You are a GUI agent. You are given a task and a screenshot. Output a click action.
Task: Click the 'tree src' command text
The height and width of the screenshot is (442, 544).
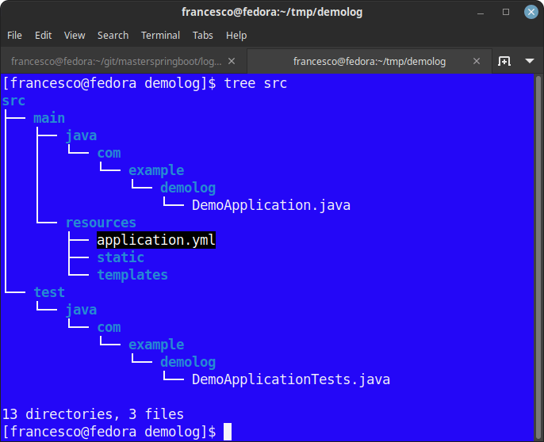pyautogui.click(x=255, y=83)
